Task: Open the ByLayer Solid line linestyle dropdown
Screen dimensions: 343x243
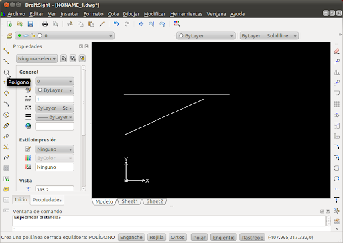Action: pos(269,35)
